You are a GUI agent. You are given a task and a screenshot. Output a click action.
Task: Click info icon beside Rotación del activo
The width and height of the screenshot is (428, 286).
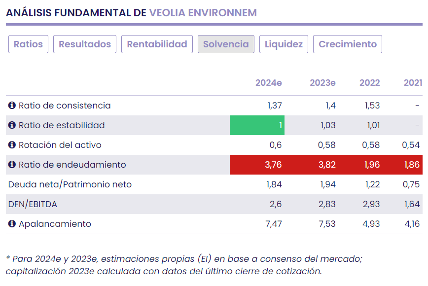click(12, 145)
